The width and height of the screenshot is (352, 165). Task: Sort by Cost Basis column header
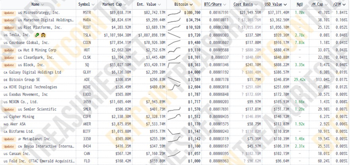click(246, 4)
